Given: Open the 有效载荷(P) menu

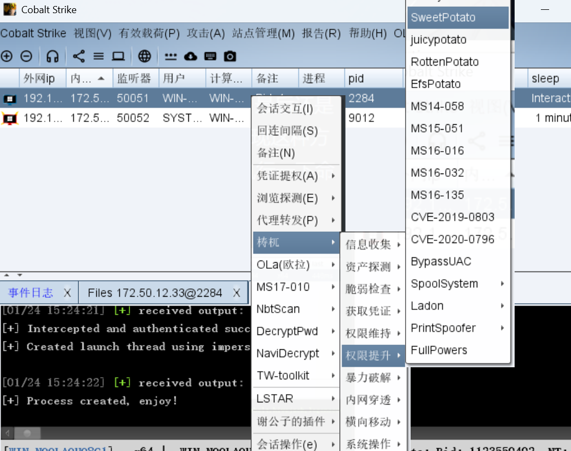Looking at the screenshot, I should point(149,33).
